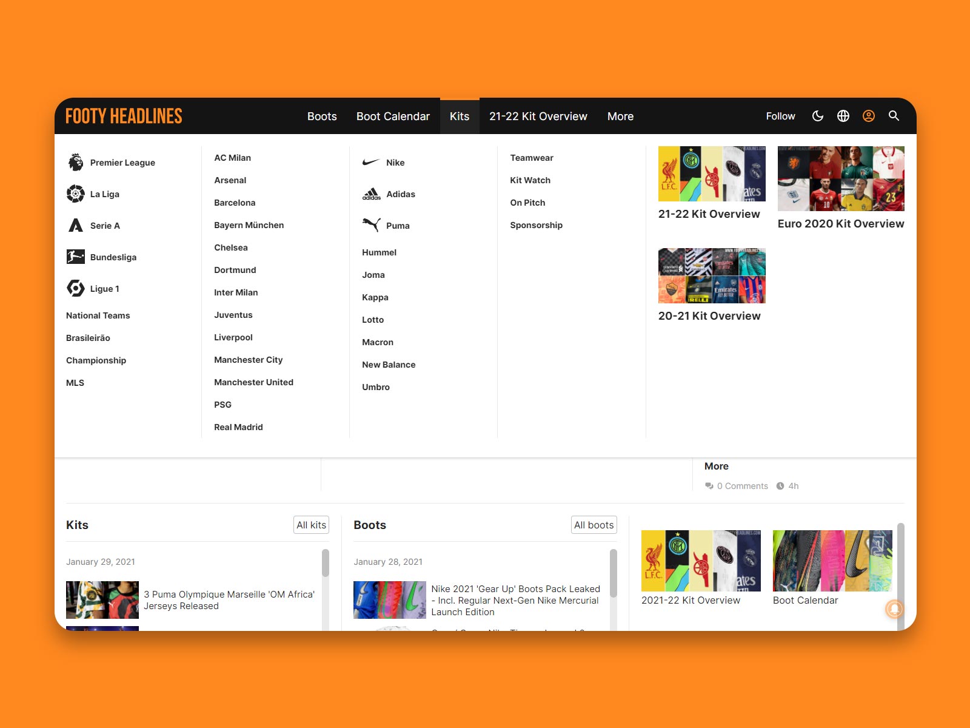Click the Boots list scrollbar
The image size is (970, 728).
point(613,573)
